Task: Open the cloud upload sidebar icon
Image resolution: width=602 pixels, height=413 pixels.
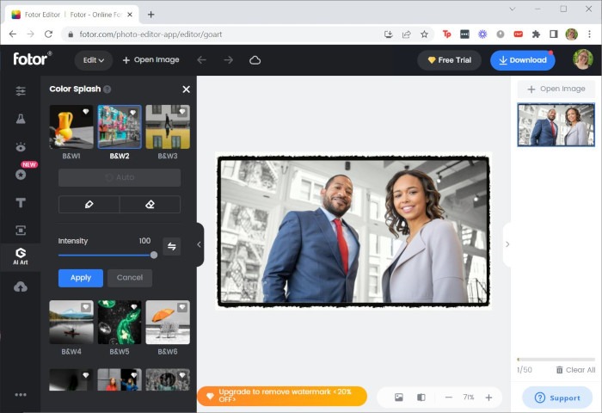Action: tap(21, 287)
